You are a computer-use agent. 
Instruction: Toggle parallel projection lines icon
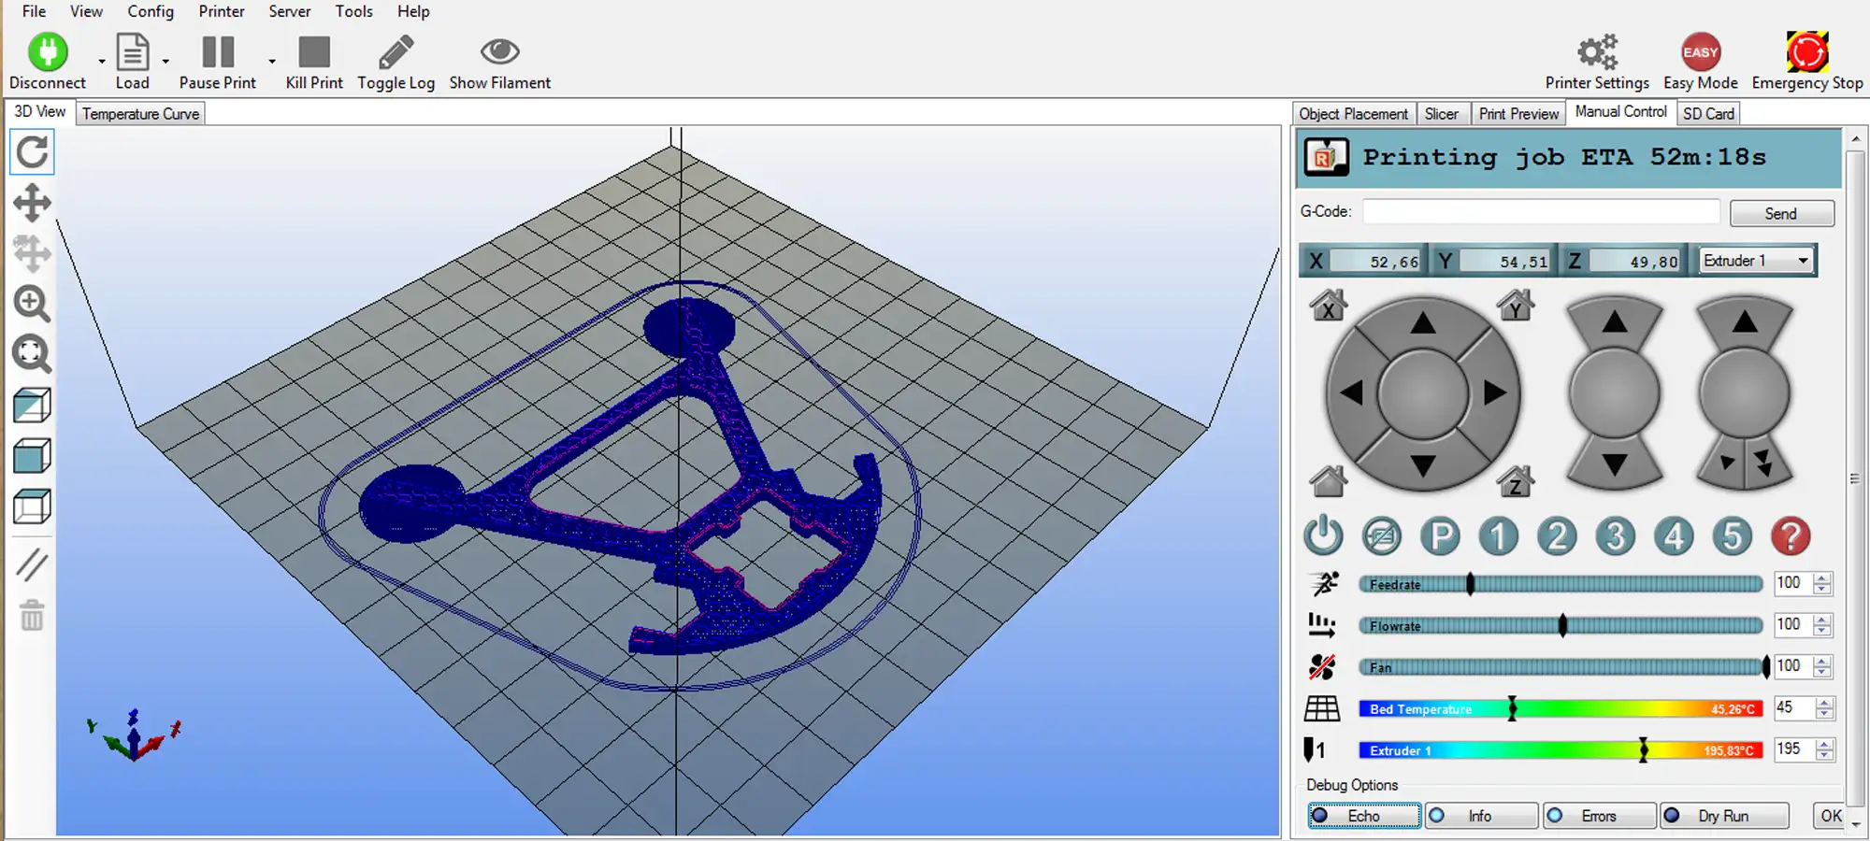pos(32,564)
